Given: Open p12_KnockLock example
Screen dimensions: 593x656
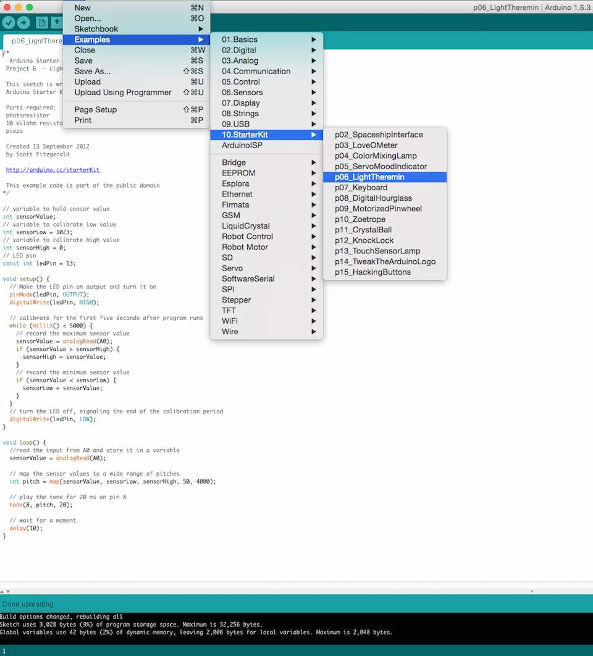Looking at the screenshot, I should (385, 240).
